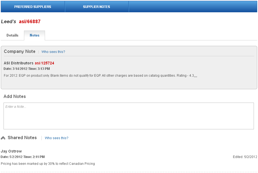Click the 'Edited: 5/2/2012' label
The height and width of the screenshot is (173, 258).
coord(245,157)
